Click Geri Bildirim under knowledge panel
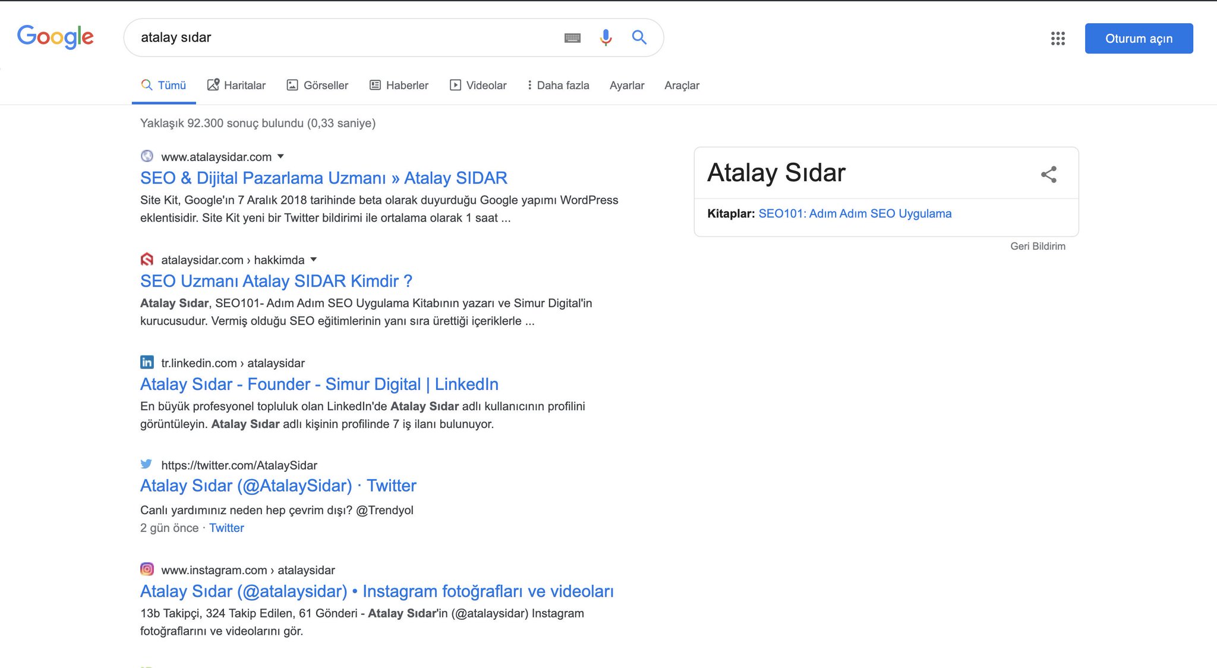This screenshot has width=1217, height=668. [x=1038, y=246]
